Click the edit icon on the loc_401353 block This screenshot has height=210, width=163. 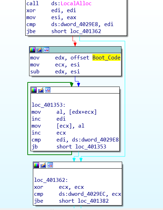click(41, 90)
